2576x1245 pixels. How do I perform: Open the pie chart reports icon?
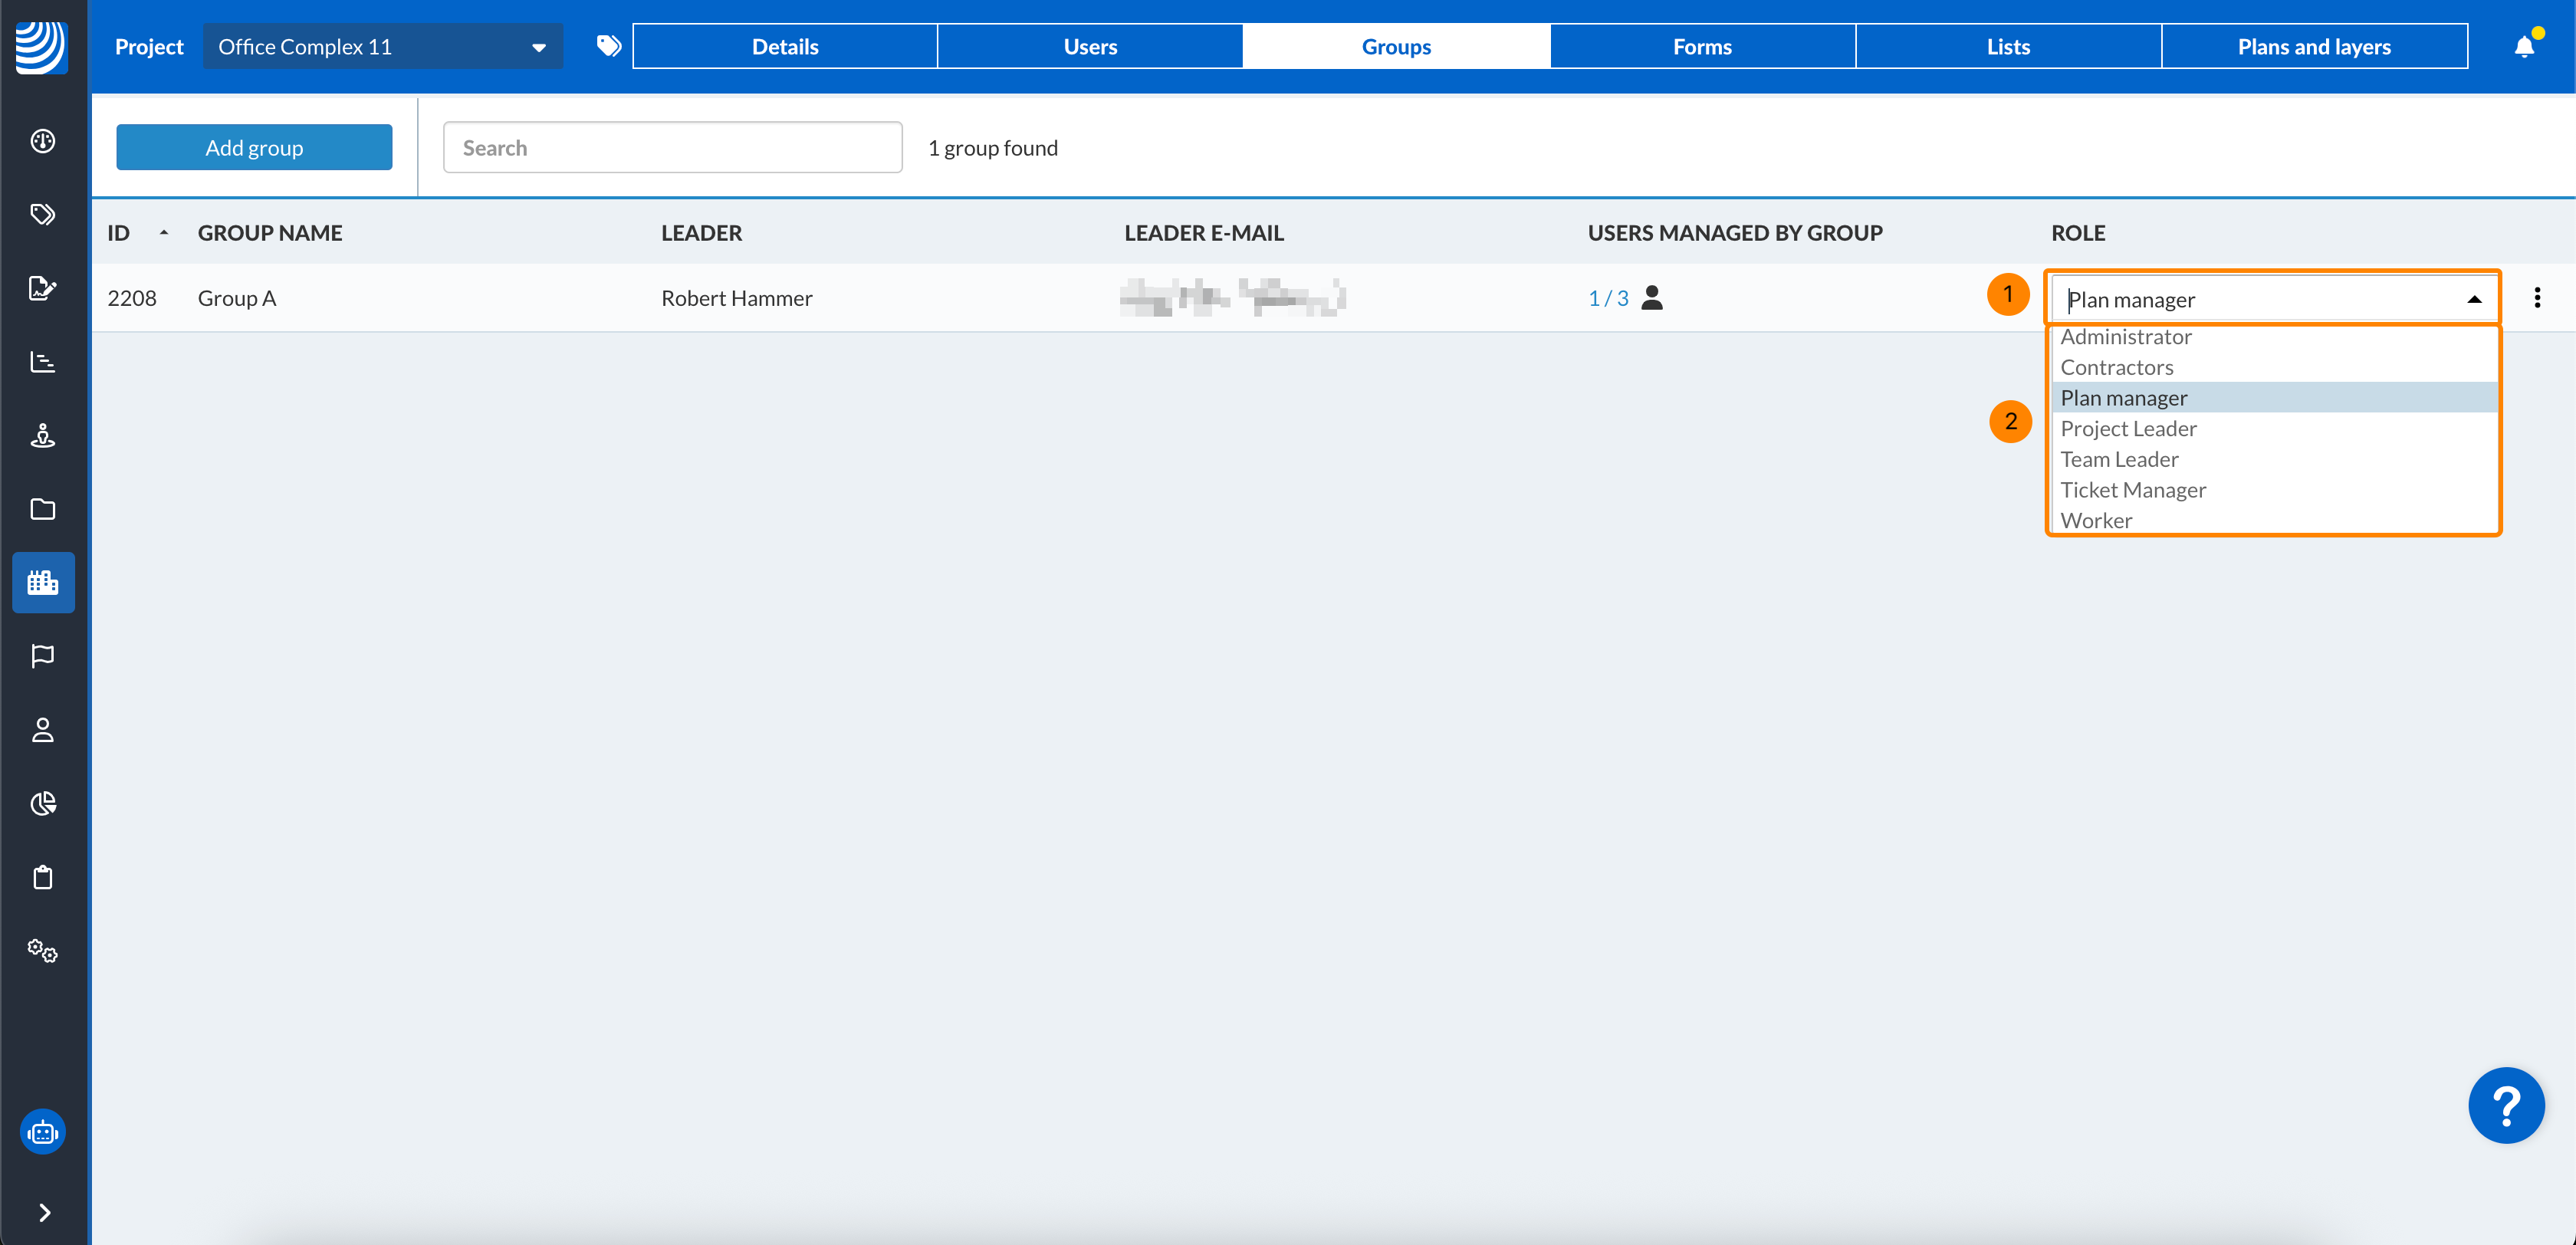point(42,803)
